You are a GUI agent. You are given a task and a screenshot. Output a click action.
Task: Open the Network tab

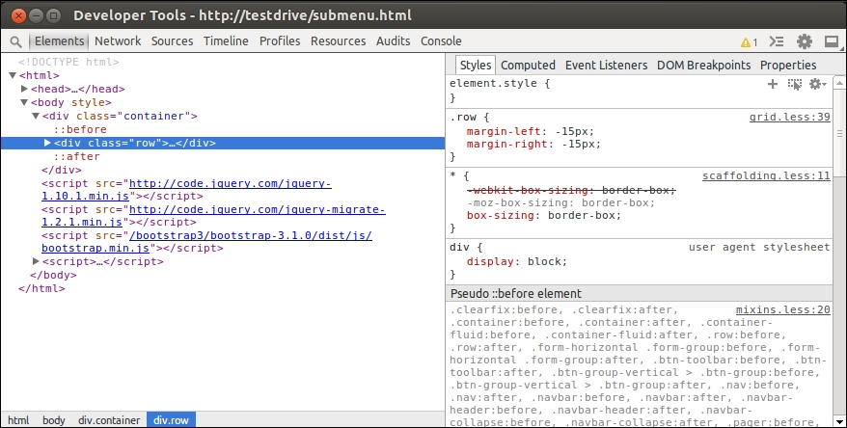(118, 41)
